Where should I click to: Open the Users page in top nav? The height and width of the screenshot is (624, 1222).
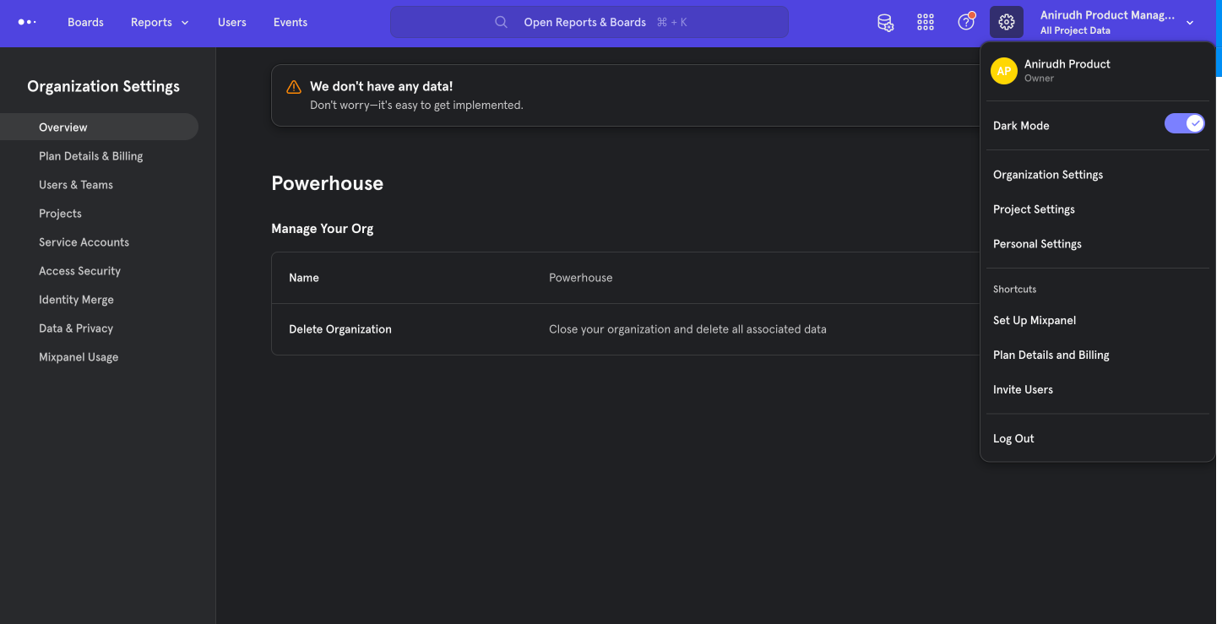(x=232, y=22)
